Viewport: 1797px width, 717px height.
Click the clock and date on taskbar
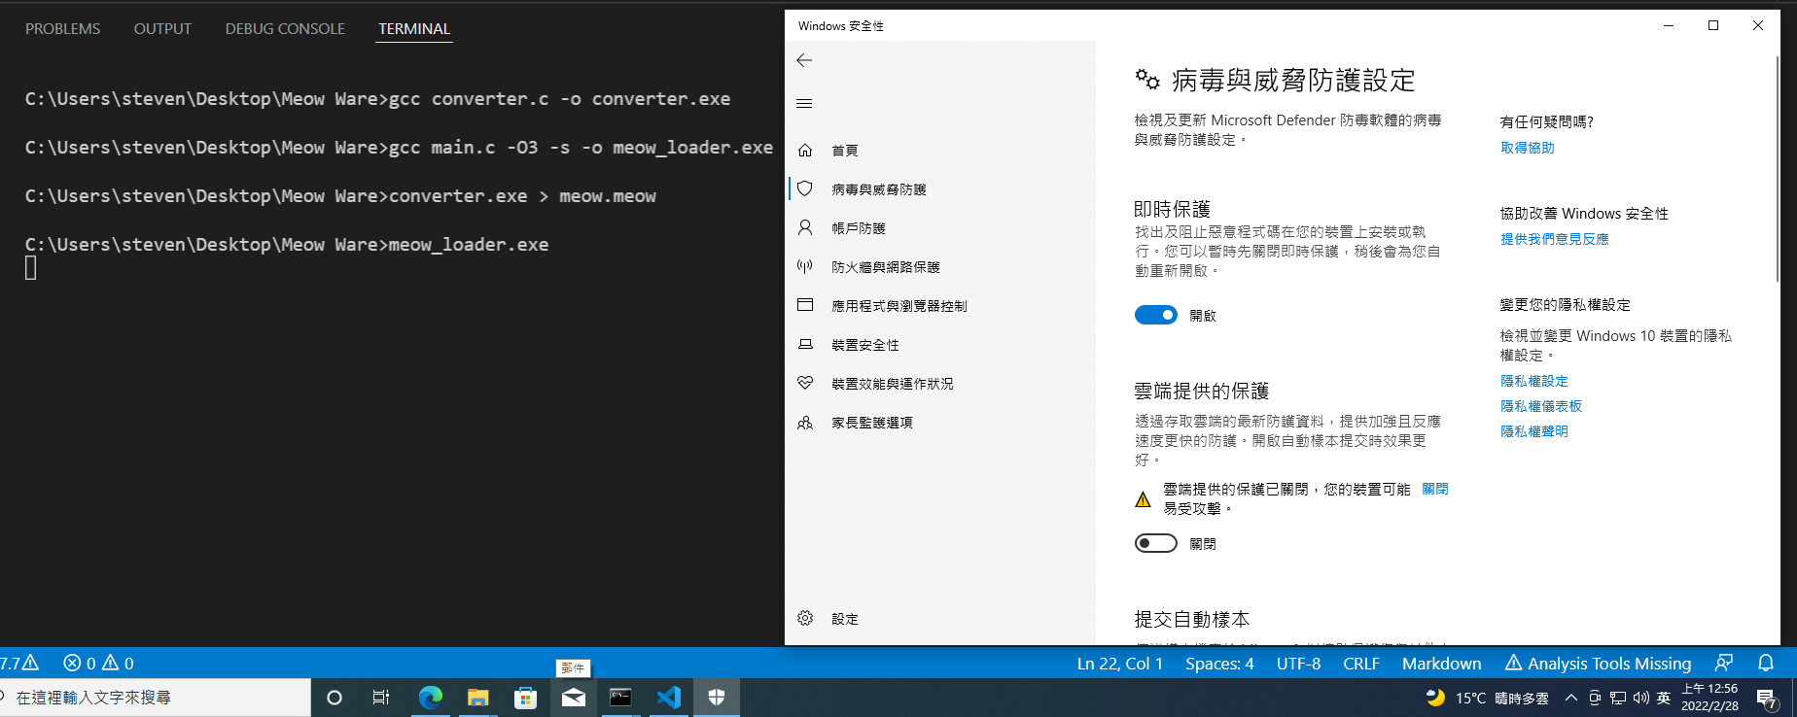1709,698
